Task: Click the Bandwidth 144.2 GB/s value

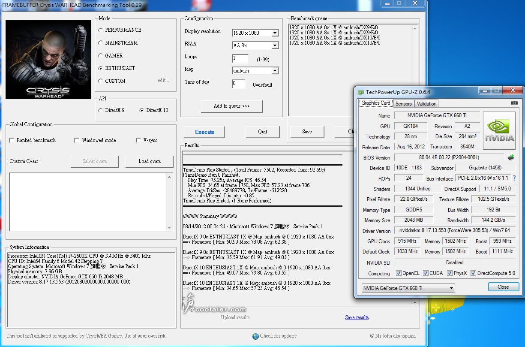Action: tap(493, 220)
